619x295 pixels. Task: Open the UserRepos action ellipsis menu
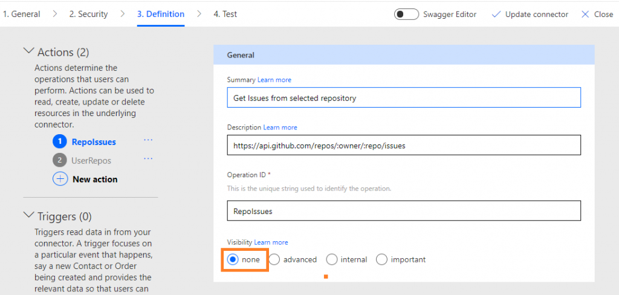point(148,159)
